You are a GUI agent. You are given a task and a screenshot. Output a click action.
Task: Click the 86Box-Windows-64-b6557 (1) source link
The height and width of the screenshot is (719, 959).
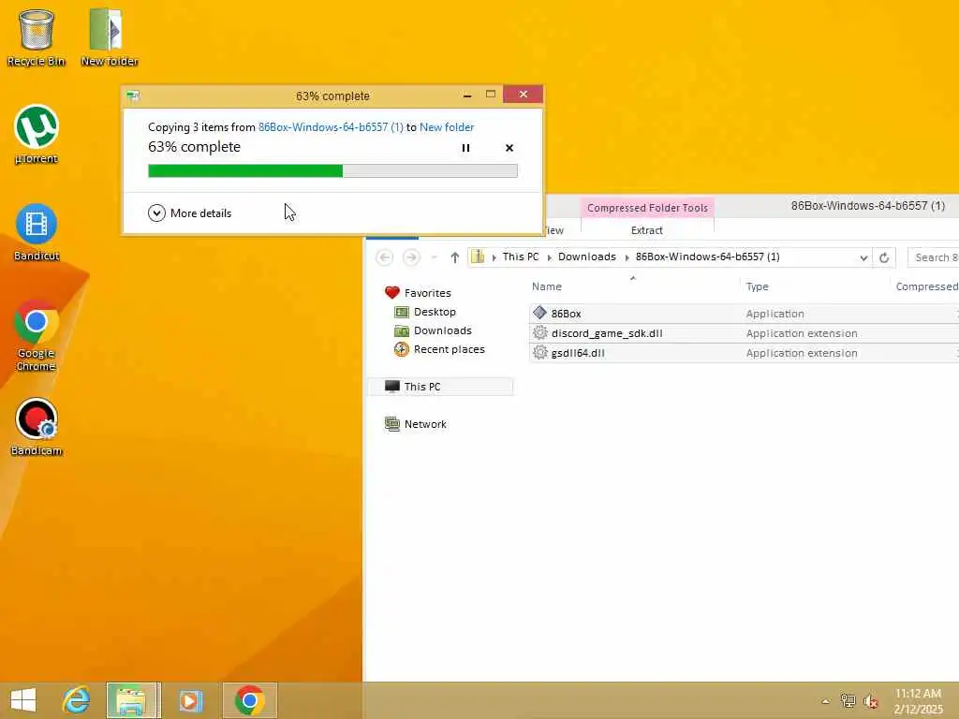point(331,127)
